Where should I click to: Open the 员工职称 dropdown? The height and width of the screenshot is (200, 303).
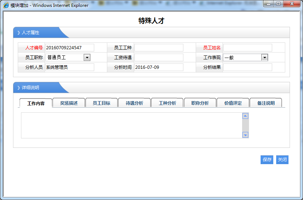click(87, 57)
